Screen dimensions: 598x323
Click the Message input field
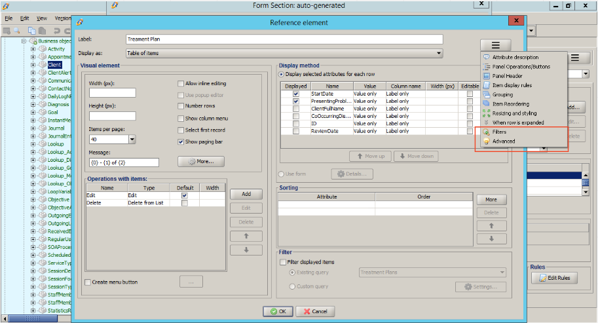pyautogui.click(x=124, y=162)
